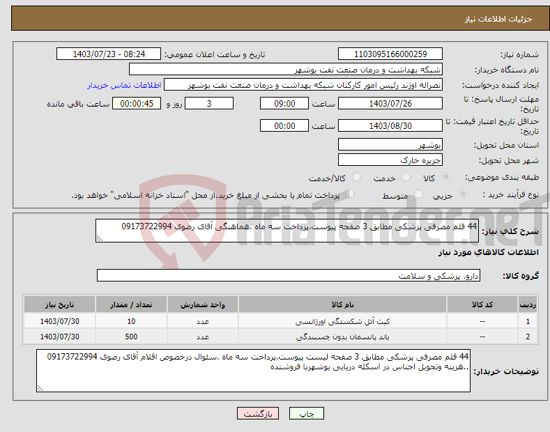
Task: Click the نام کالا column header
Action: pyautogui.click(x=342, y=304)
